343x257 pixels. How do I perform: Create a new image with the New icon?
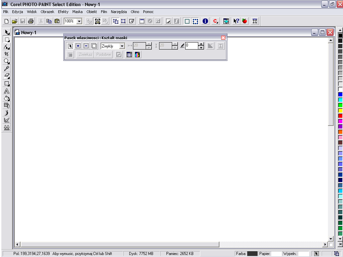(7, 21)
